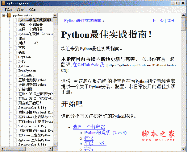Viewport: 187px width, 152px height.
Task: Click page icon beside Jython
Action: 15,66
